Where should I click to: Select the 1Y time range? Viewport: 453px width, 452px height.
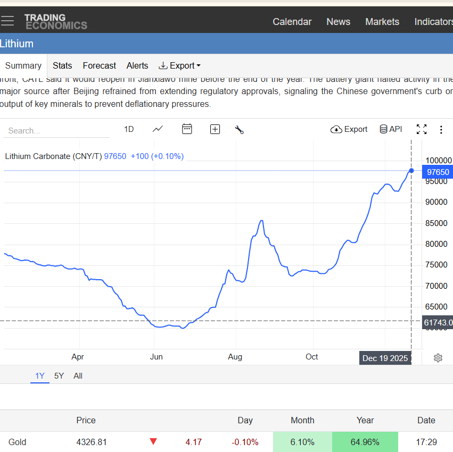click(39, 376)
